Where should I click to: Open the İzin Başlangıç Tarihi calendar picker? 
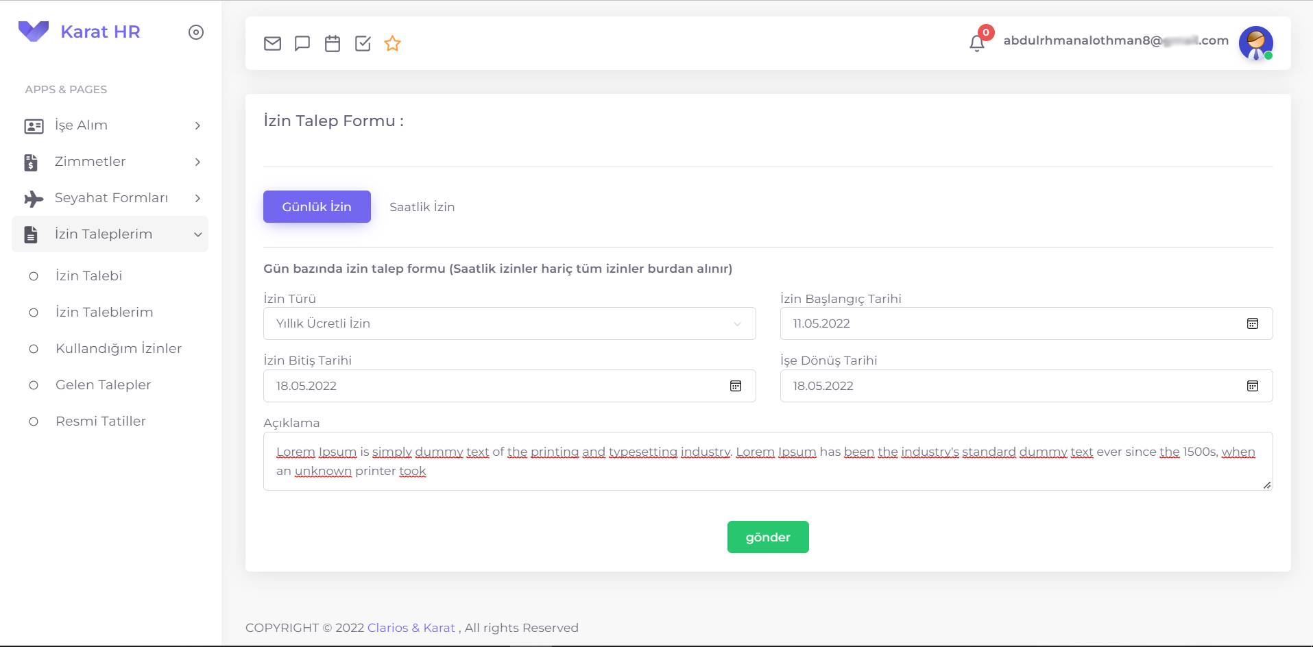(1253, 323)
